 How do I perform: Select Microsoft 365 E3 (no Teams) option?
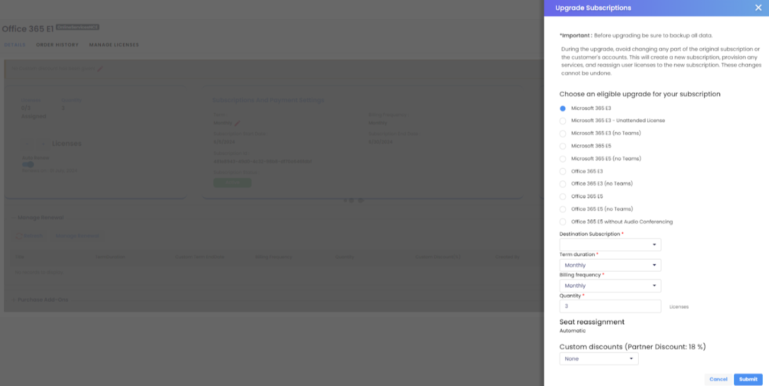point(562,134)
